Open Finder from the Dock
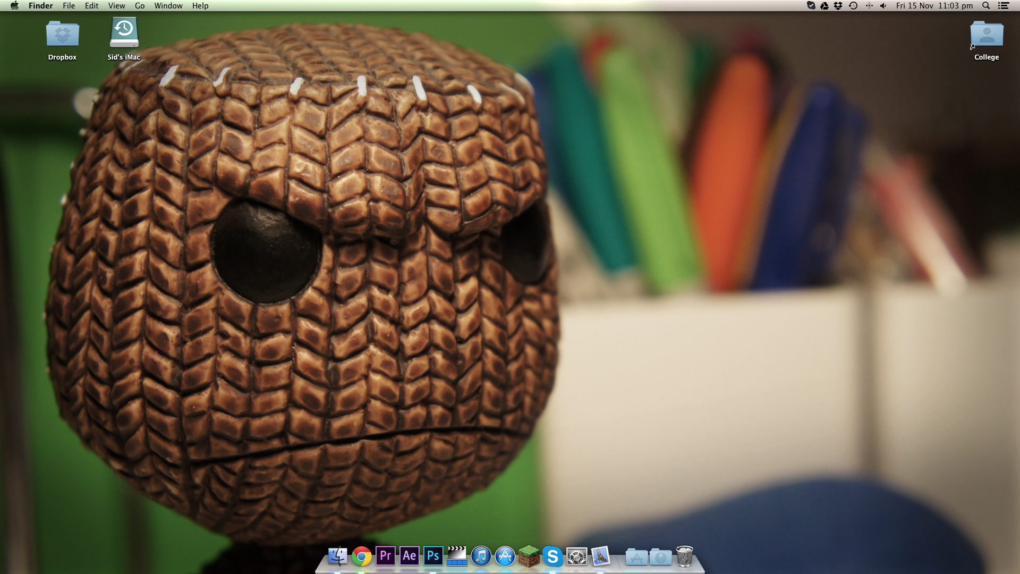Viewport: 1020px width, 574px height. (x=337, y=556)
